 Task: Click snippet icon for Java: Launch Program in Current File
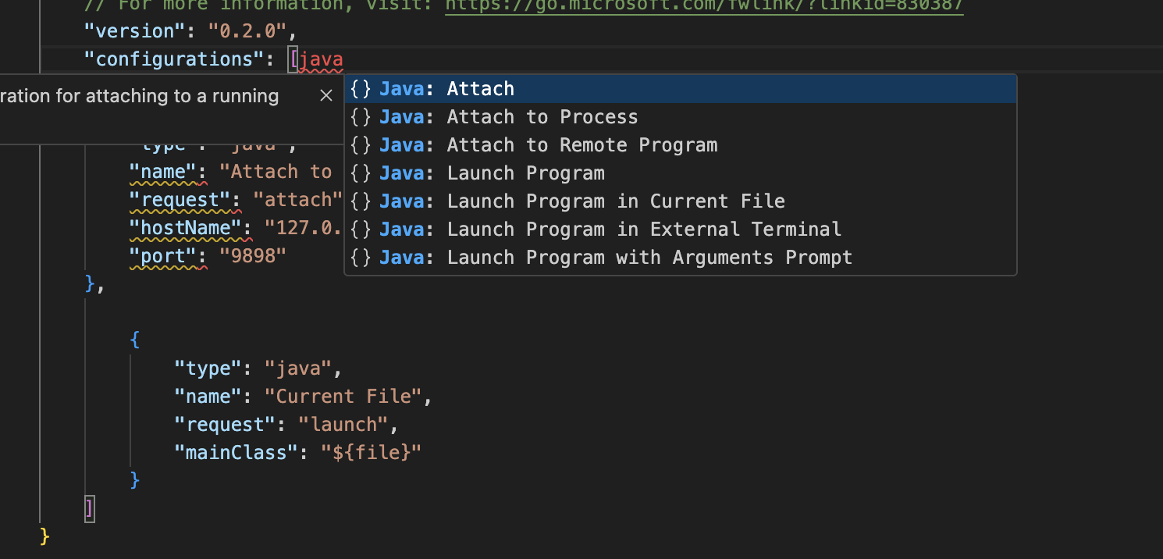click(361, 201)
